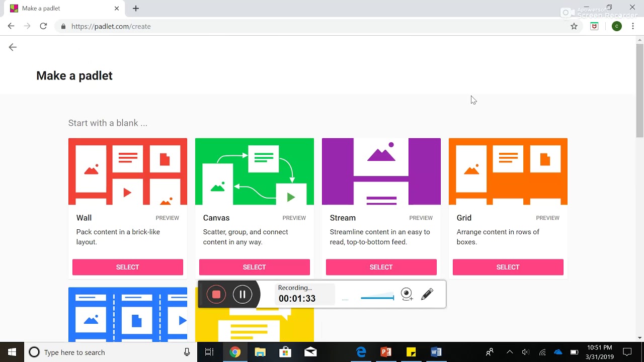Open Microsoft Edge from taskbar

click(x=361, y=352)
